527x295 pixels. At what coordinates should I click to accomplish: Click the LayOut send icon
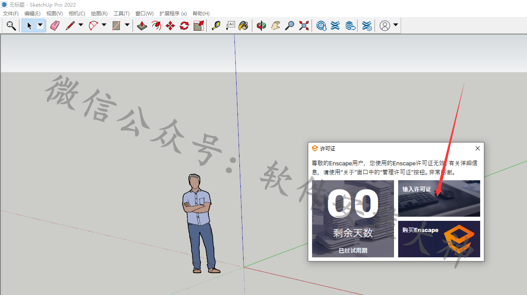coord(351,26)
